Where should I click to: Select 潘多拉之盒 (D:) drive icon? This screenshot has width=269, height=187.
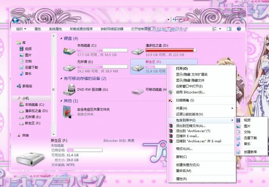[x=138, y=51]
